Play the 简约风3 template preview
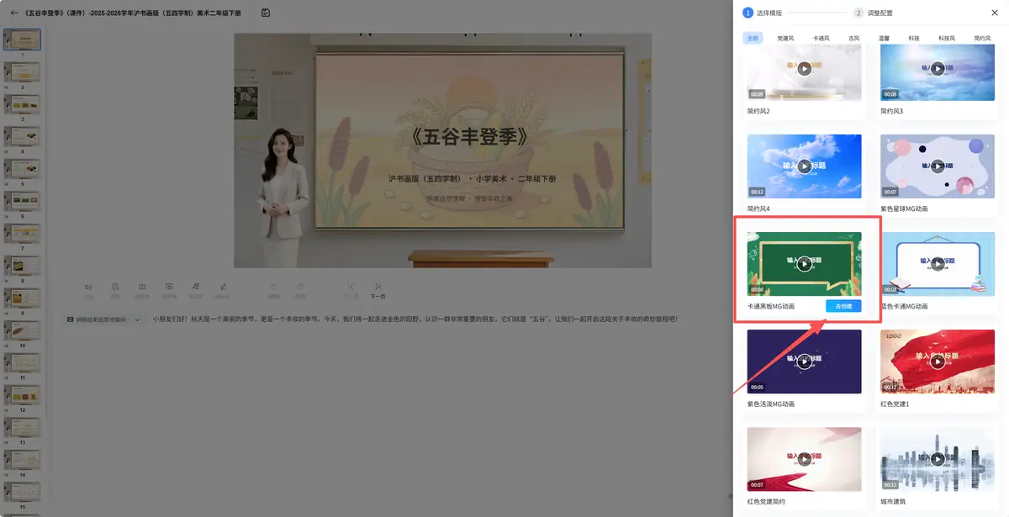 click(x=938, y=69)
